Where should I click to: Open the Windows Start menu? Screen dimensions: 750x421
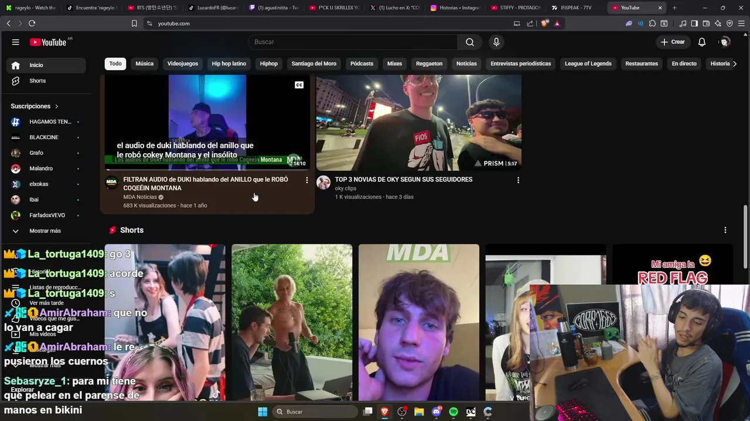click(262, 412)
